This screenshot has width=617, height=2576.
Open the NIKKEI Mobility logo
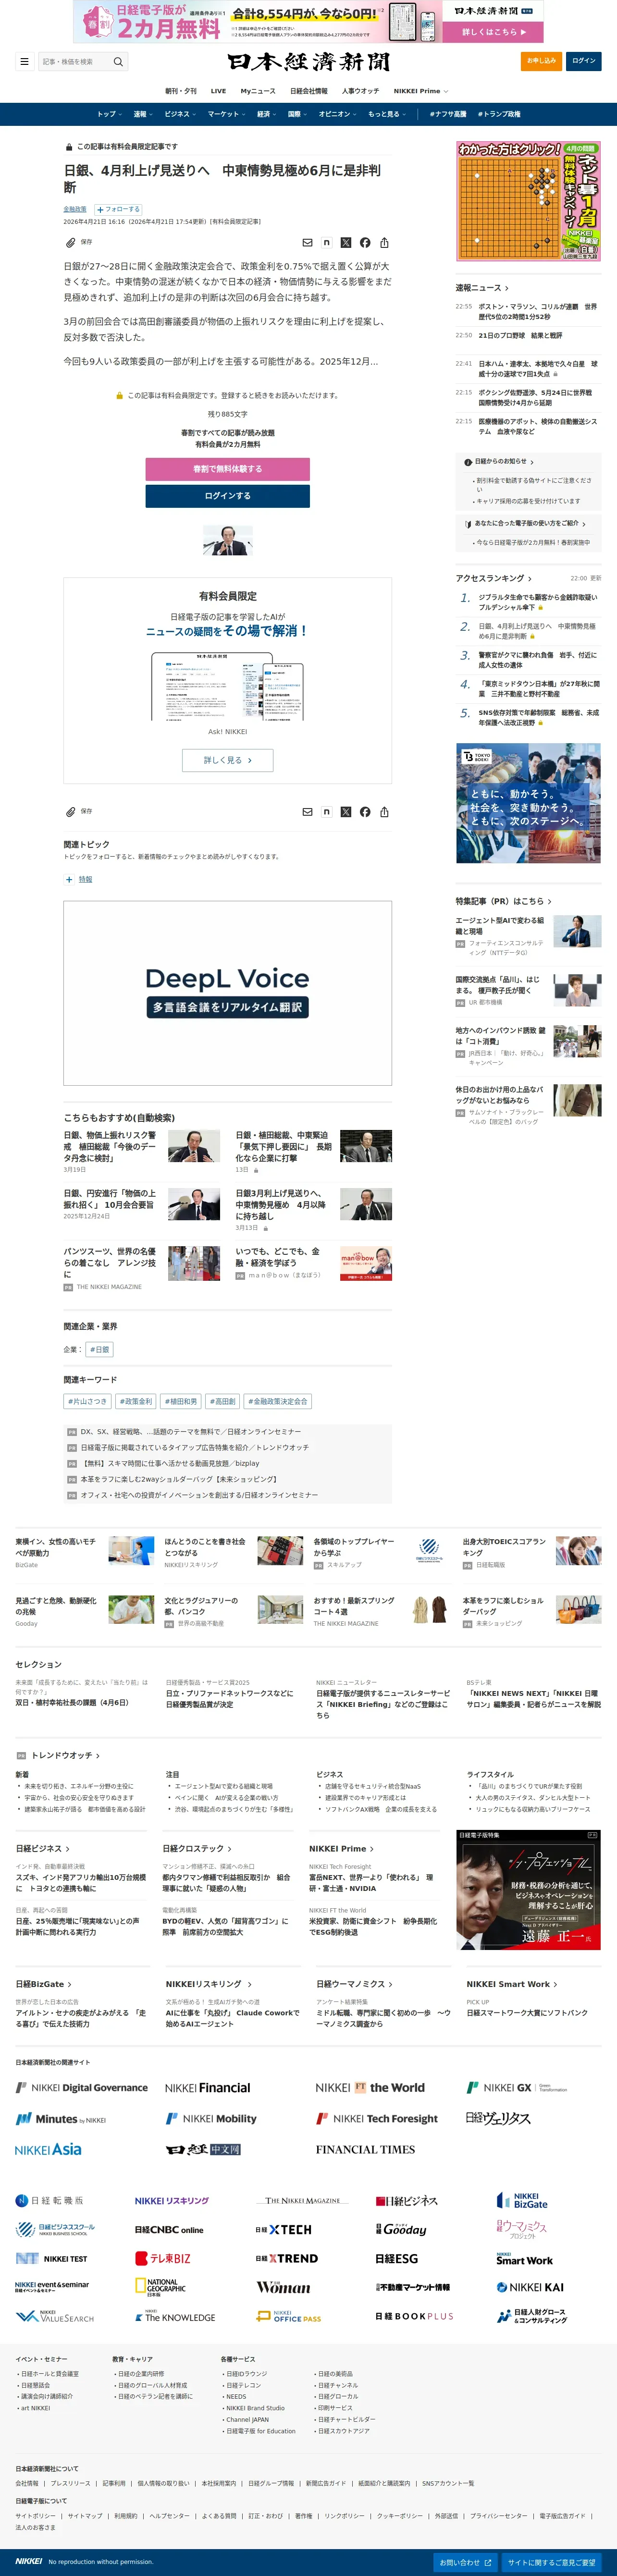coord(211,2118)
